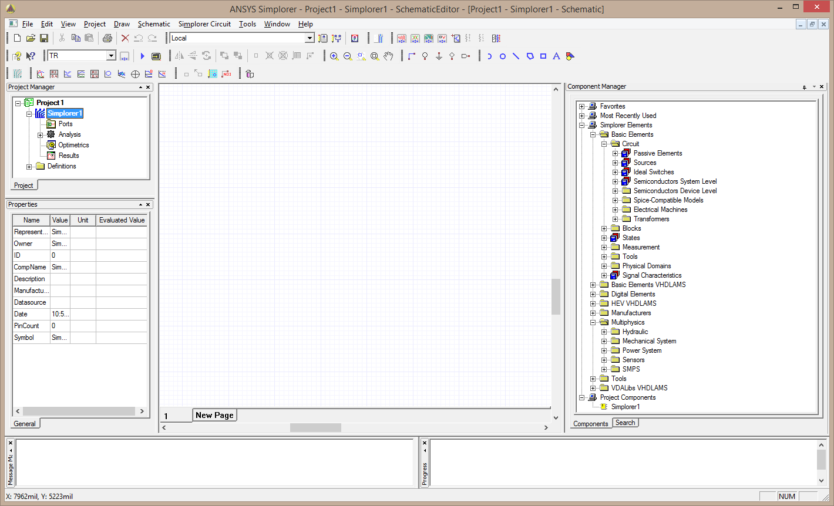Expand the Favorites node
This screenshot has width=834, height=506.
tap(582, 106)
